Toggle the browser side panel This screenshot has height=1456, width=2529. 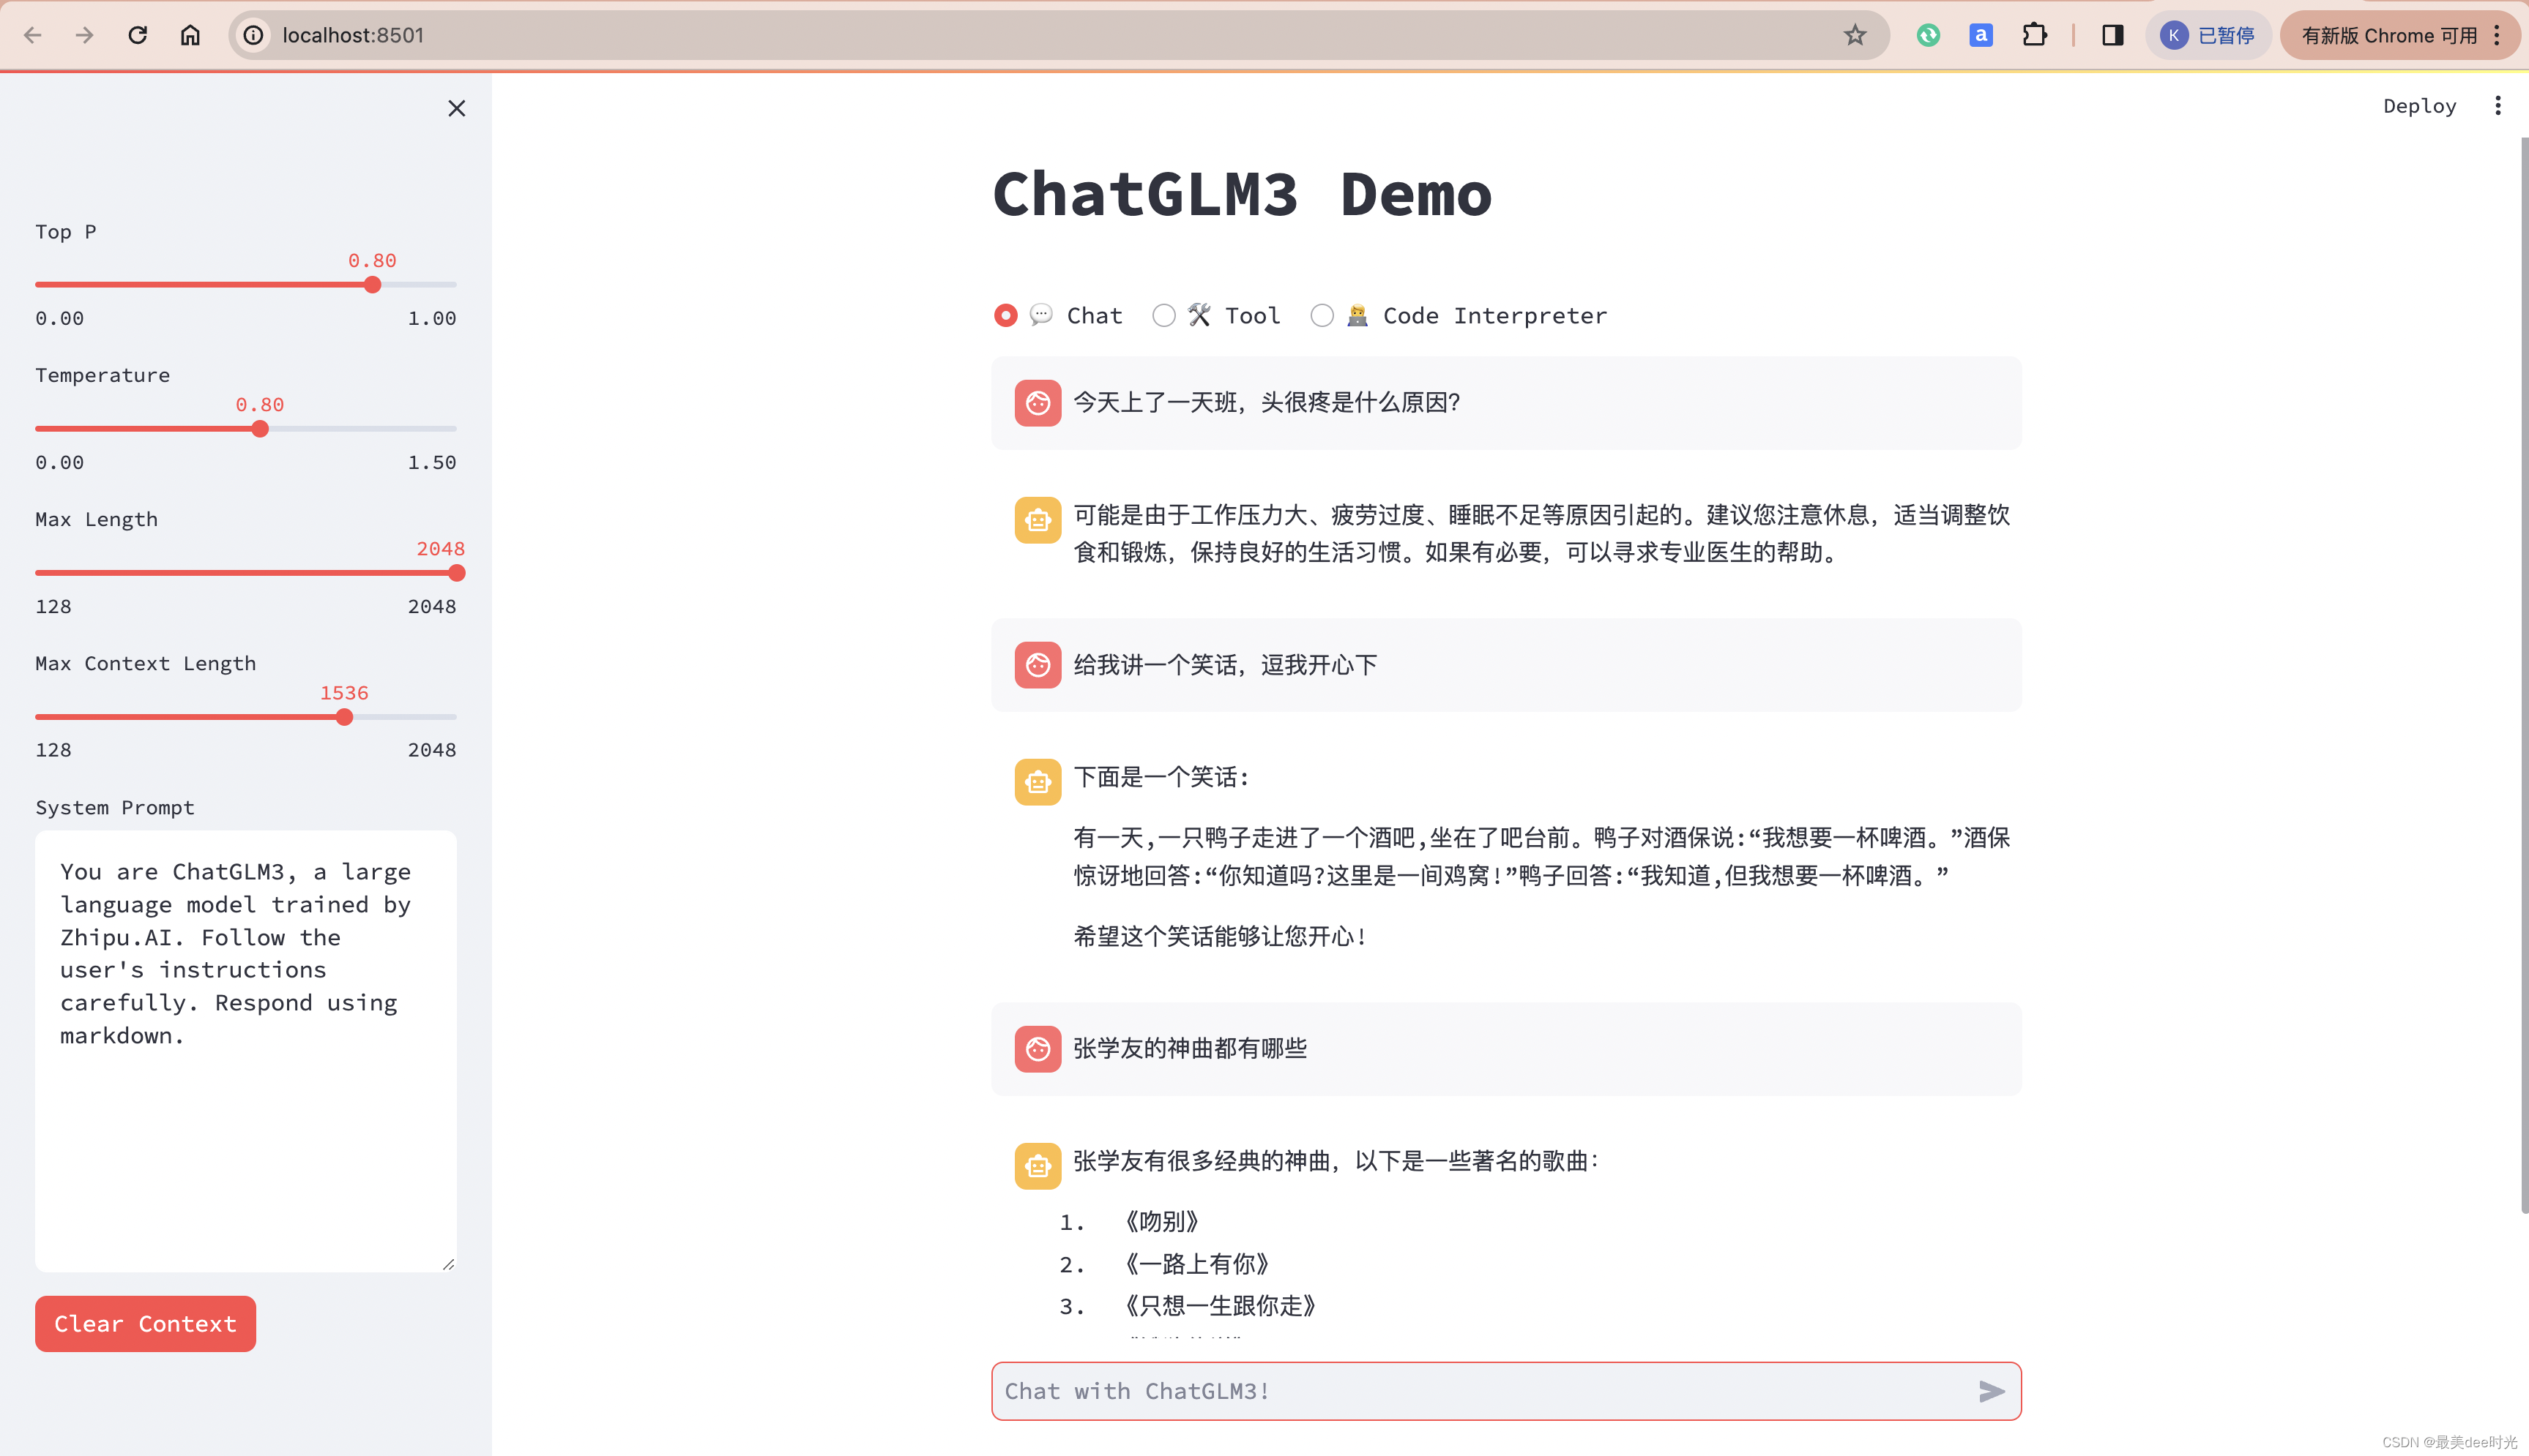point(2112,35)
